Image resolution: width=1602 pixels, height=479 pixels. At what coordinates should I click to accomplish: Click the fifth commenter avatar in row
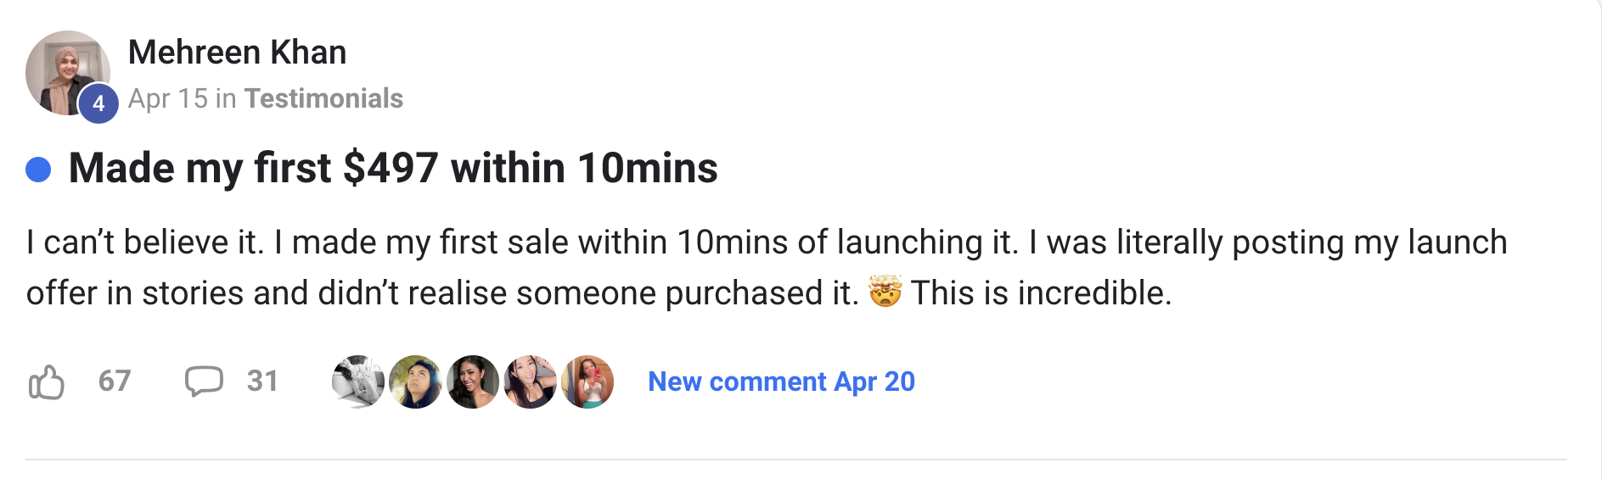[x=587, y=382]
